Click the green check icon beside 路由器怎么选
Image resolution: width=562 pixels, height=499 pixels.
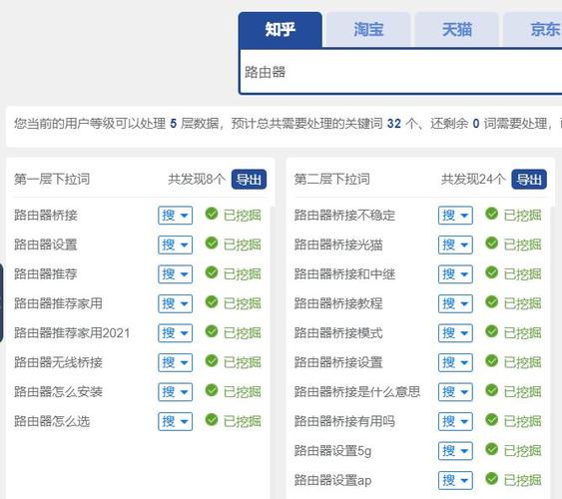point(212,419)
